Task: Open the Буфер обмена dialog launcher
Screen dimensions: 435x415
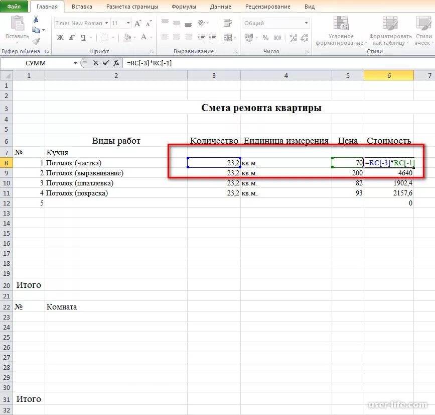Action: [47, 51]
